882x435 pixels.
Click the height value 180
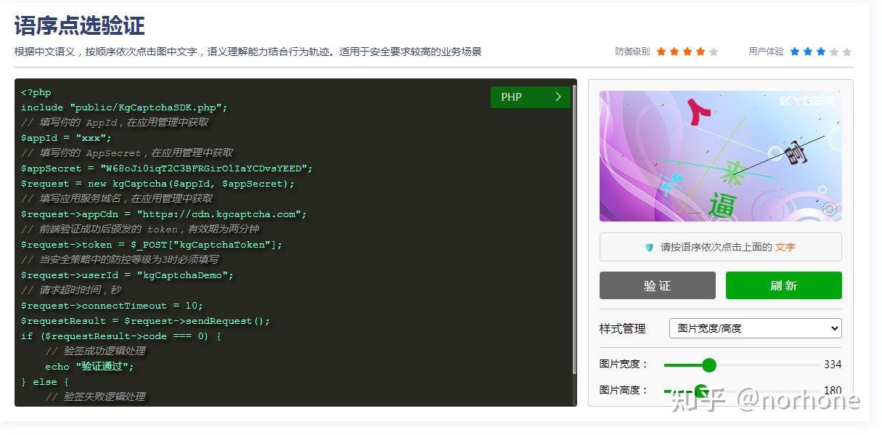click(x=833, y=391)
